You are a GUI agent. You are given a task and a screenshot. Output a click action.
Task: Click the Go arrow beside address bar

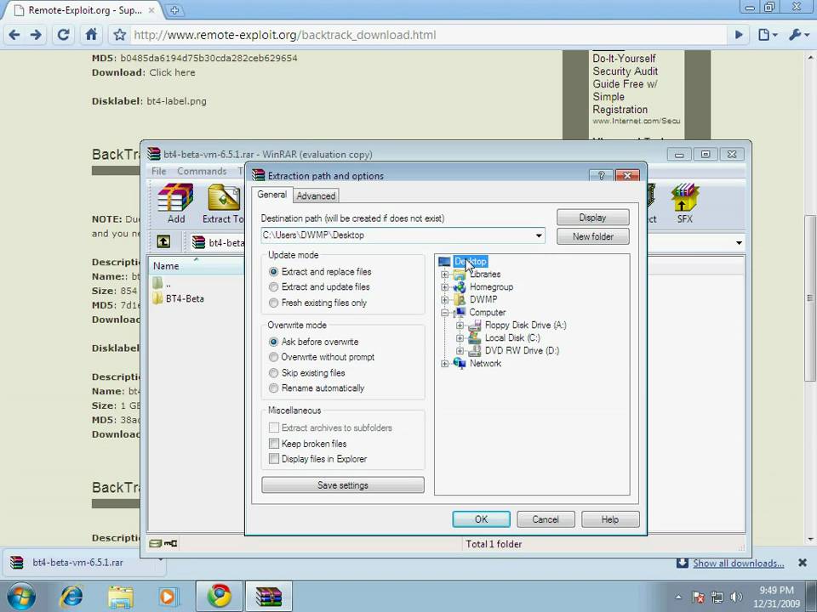pos(739,35)
